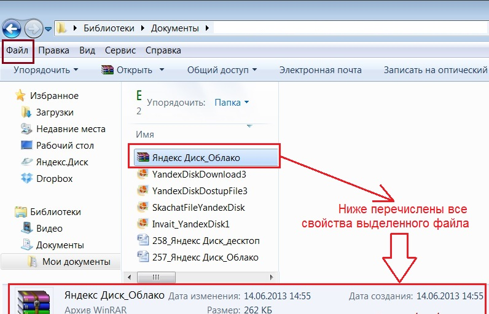The width and height of the screenshot is (489, 314).
Task: Click Word icon of 257_Яндекс Диск_Облако
Action: pos(143,257)
